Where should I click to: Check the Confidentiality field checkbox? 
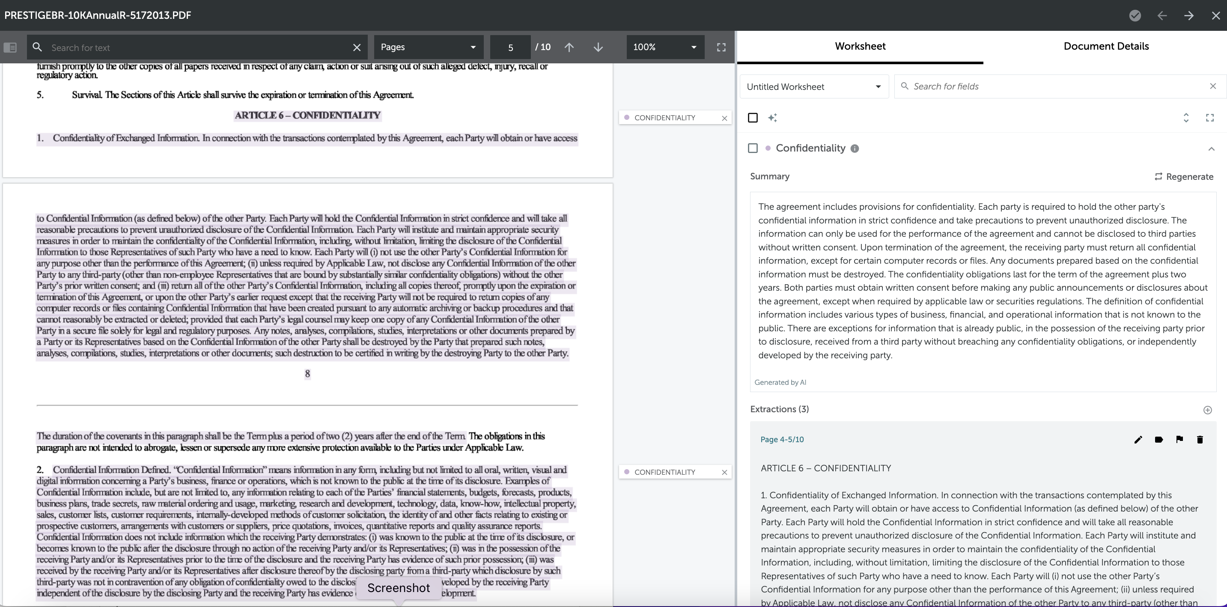coord(753,148)
